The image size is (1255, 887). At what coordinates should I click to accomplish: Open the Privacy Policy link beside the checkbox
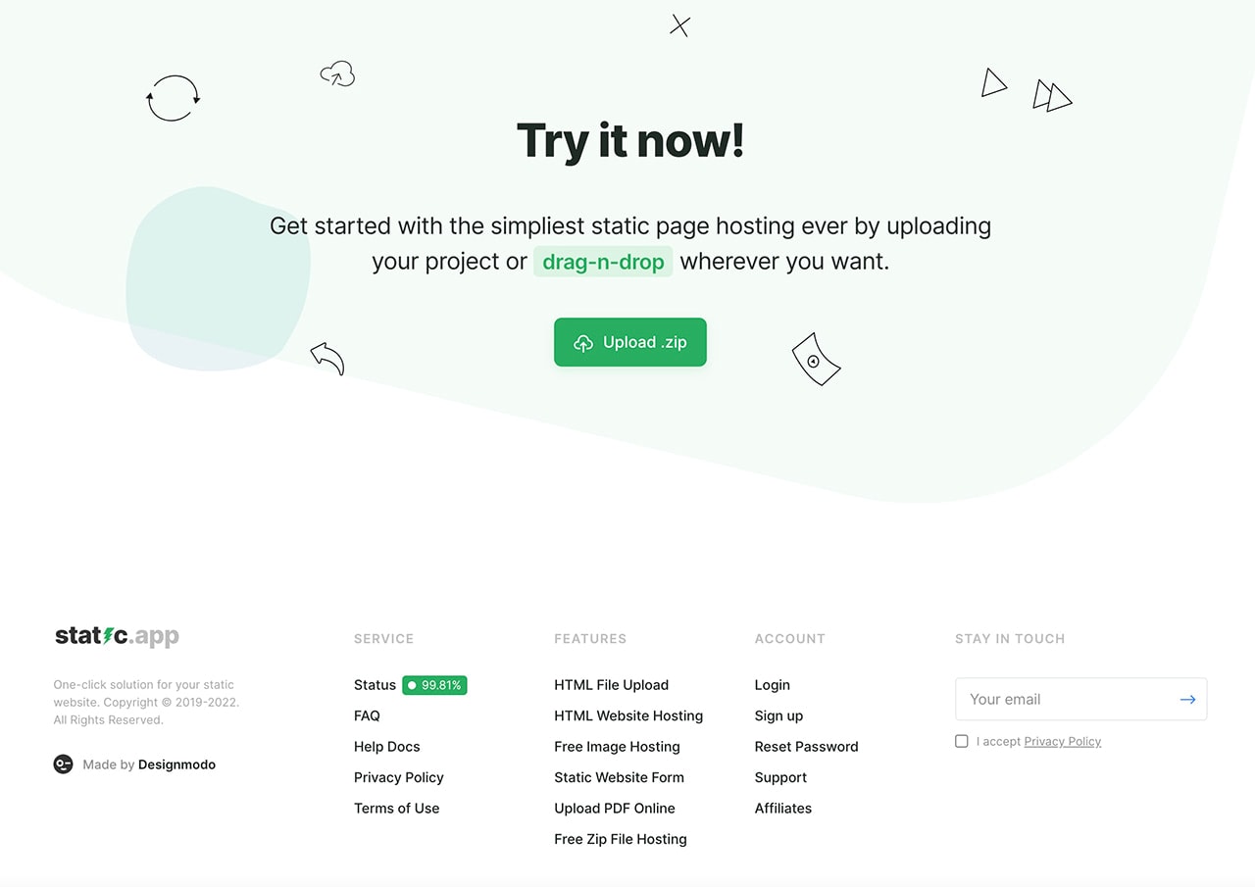1062,742
